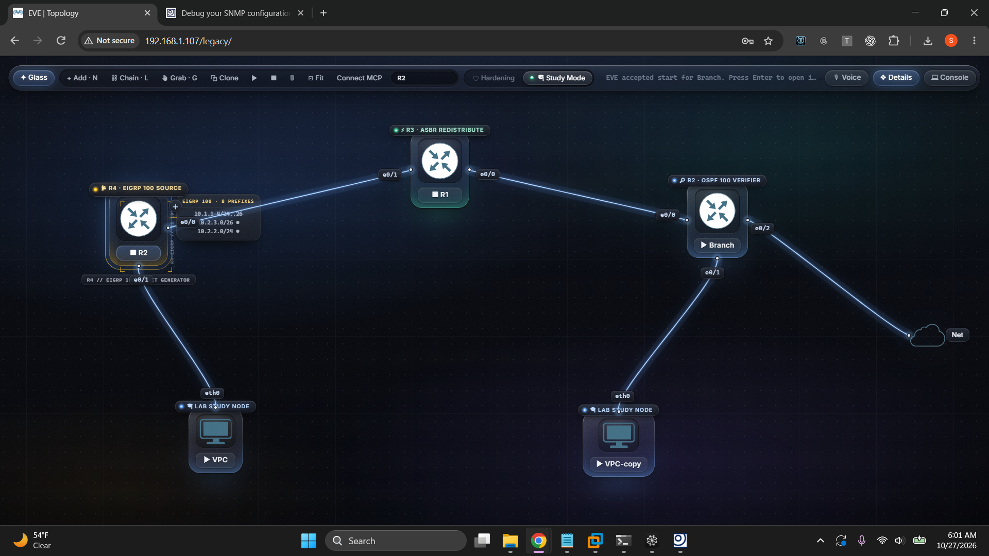The image size is (989, 556).
Task: Click the trash delete toolbar icon
Action: click(292, 78)
